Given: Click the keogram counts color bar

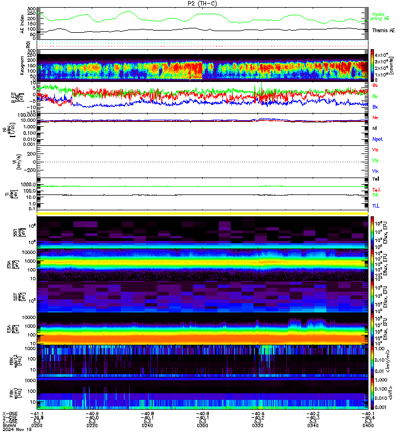Looking at the screenshot, I should tap(372, 65).
